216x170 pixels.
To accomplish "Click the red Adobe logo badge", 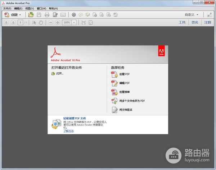I will (x=161, y=51).
